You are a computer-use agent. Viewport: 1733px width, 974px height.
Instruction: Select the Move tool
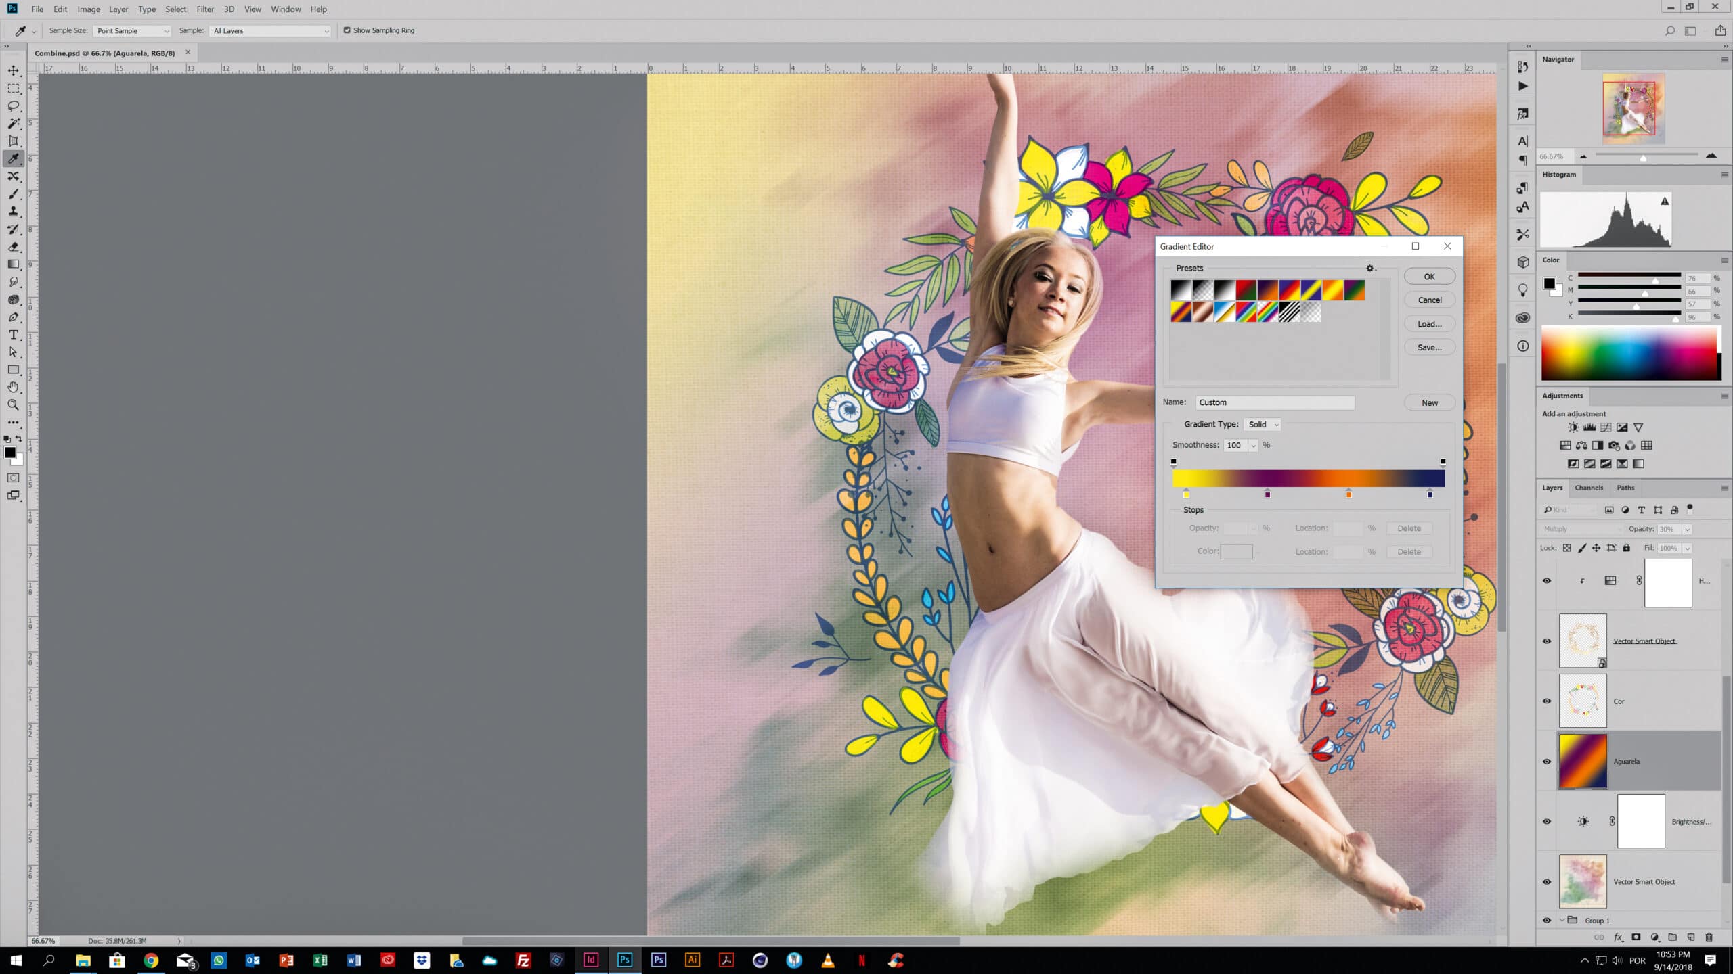[14, 70]
